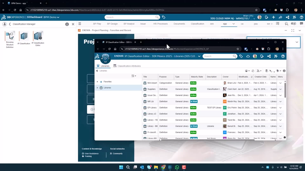Switch to the BP Design tab
Screen dimensions: 305x171
coord(112,24)
